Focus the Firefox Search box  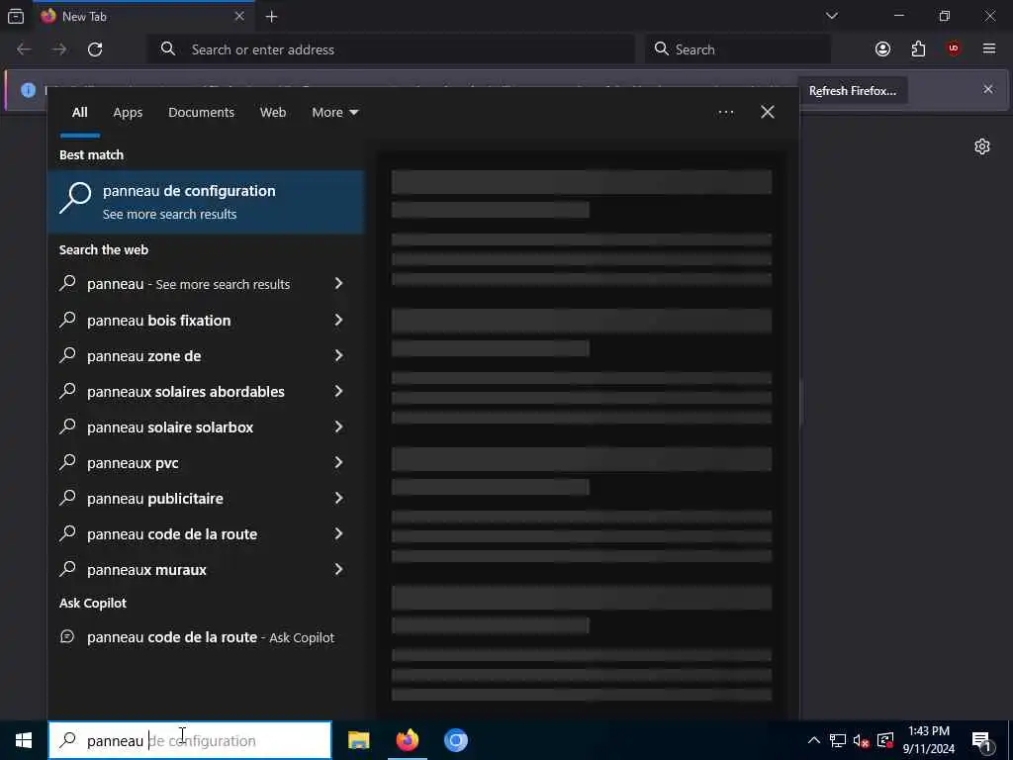pos(738,49)
